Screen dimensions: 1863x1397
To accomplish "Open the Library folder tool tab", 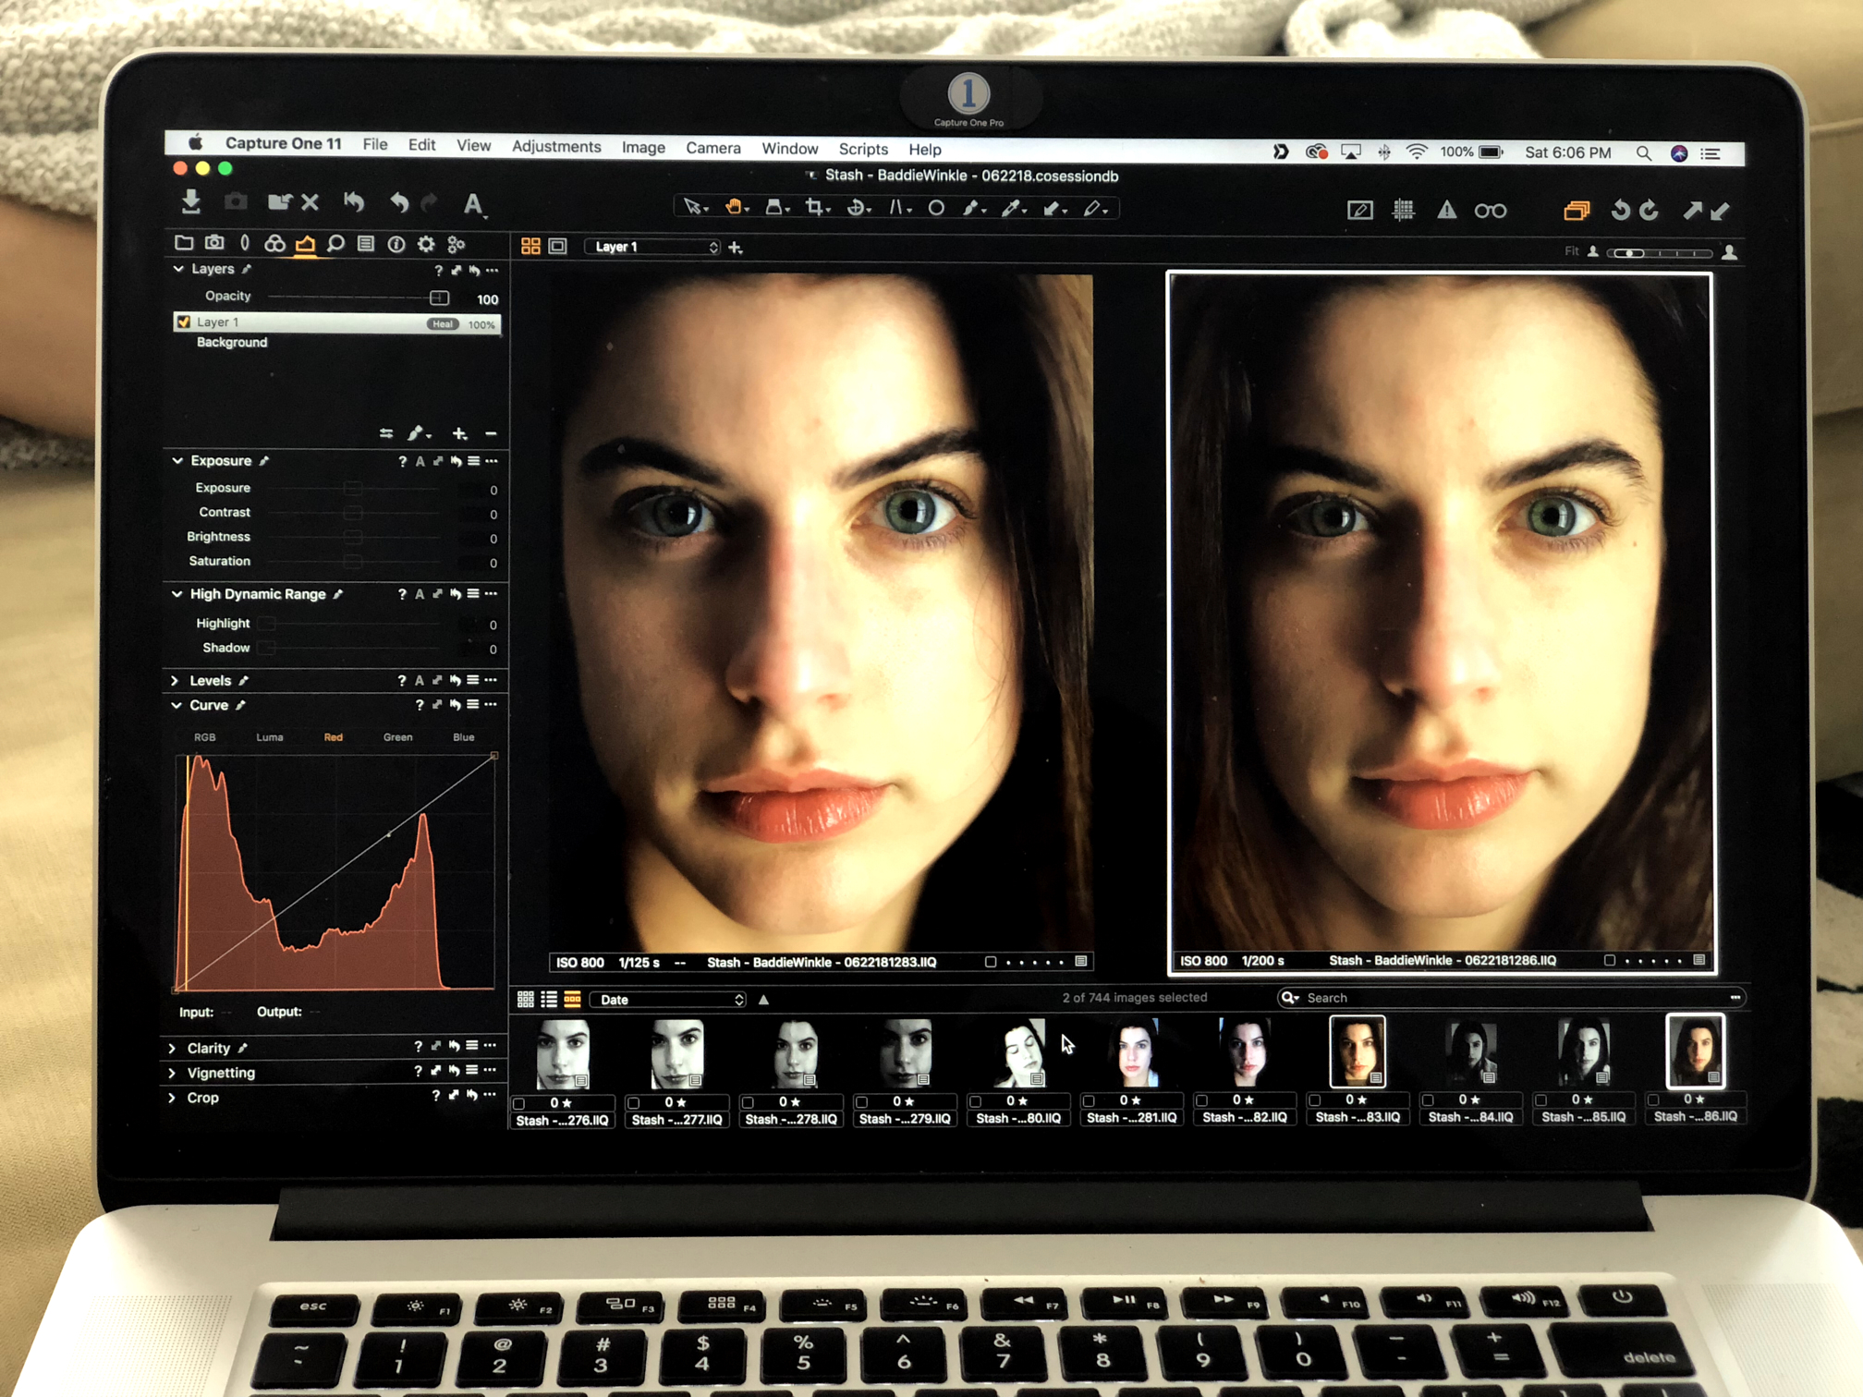I will 184,243.
